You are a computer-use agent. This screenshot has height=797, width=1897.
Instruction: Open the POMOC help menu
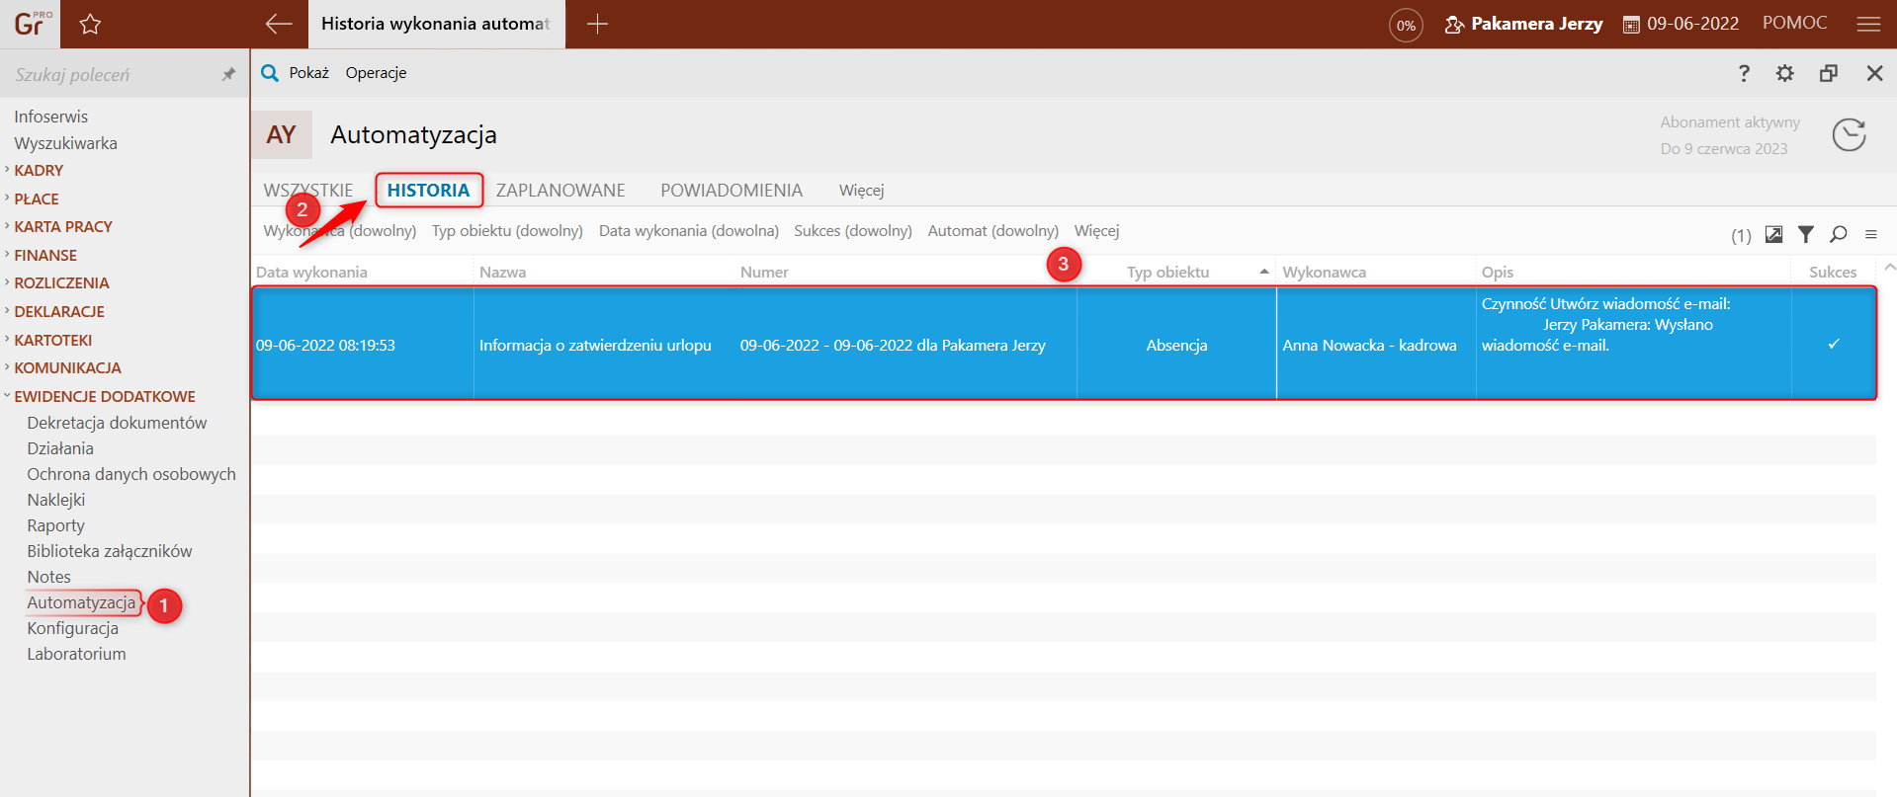tap(1794, 23)
